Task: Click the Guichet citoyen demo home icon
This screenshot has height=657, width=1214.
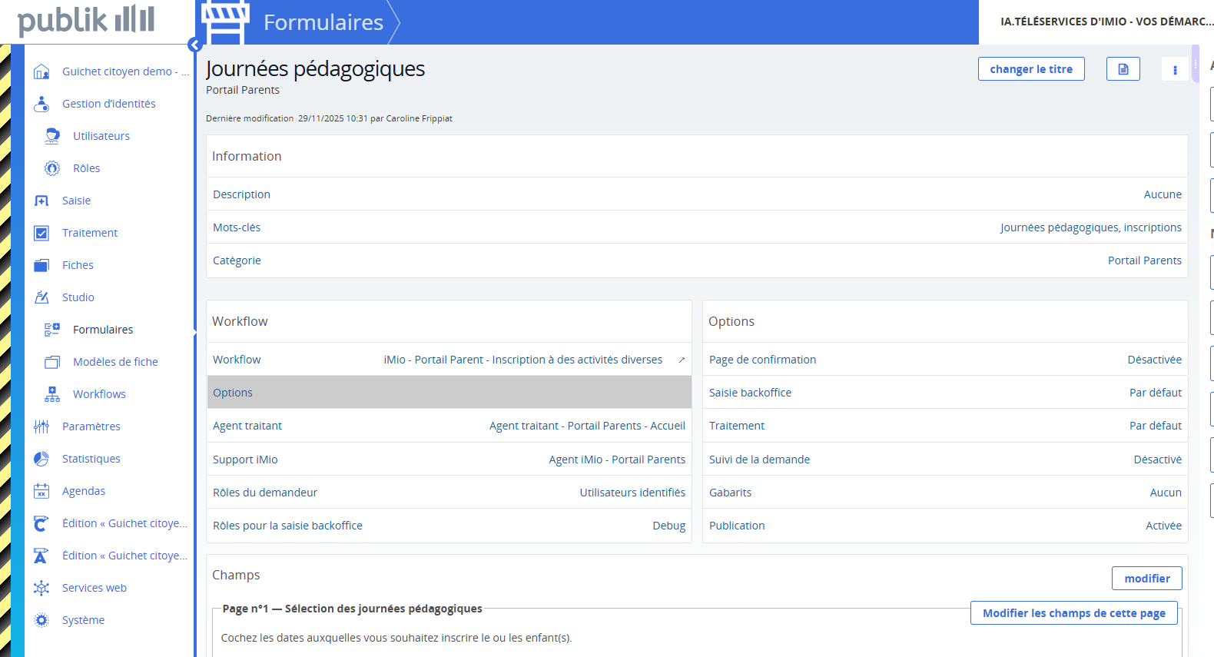Action: (x=41, y=71)
